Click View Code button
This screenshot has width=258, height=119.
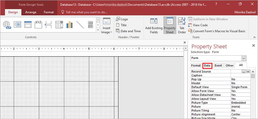point(198,25)
